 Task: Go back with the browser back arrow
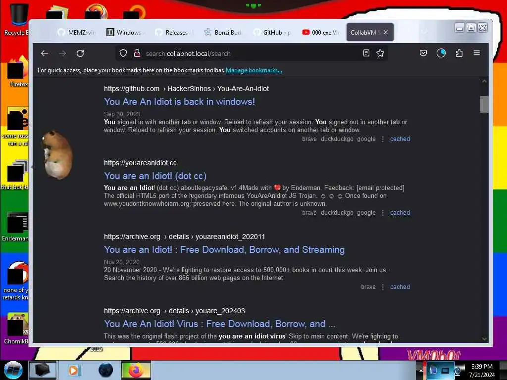pyautogui.click(x=45, y=53)
